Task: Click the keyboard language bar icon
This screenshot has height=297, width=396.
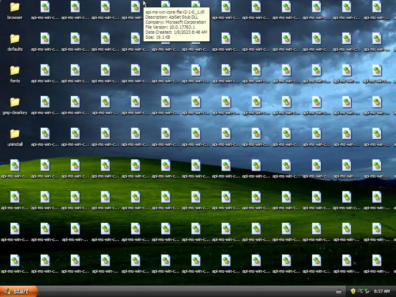Action: pos(339,292)
